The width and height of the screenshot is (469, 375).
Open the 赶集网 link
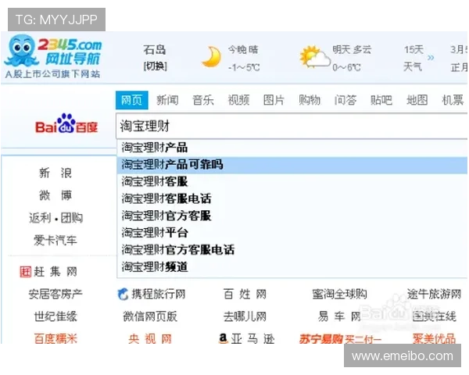point(55,272)
